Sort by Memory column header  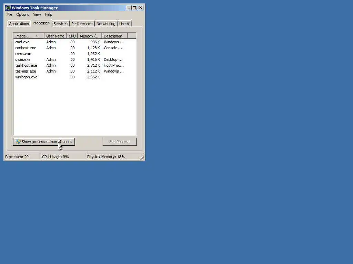pyautogui.click(x=90, y=36)
